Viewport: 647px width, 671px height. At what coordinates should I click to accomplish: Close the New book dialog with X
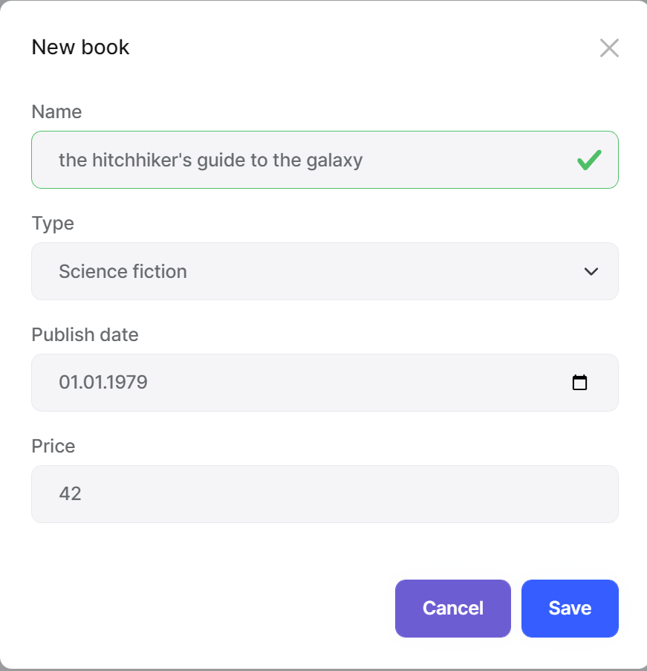[609, 48]
